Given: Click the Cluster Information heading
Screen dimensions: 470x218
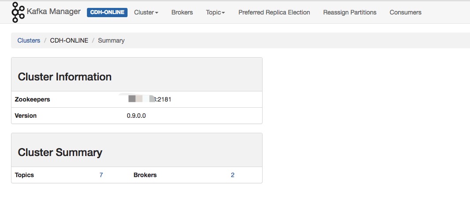Looking at the screenshot, I should [x=64, y=77].
